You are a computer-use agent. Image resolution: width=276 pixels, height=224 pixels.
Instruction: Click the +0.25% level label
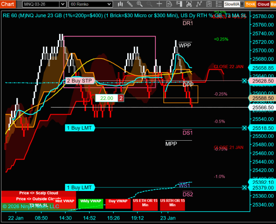pyautogui.click(x=221, y=39)
